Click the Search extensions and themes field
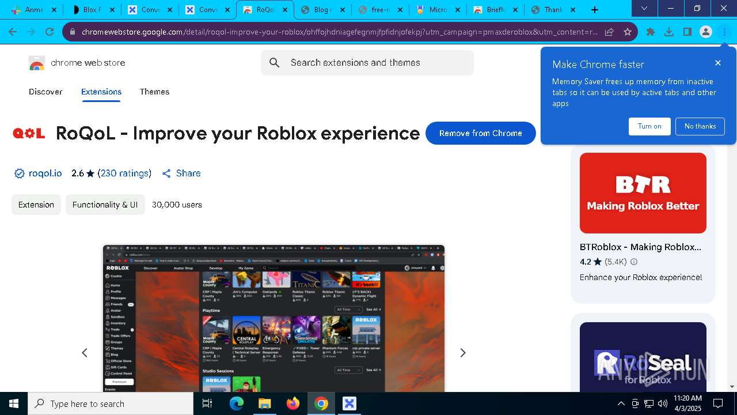The height and width of the screenshot is (415, 737). [367, 63]
